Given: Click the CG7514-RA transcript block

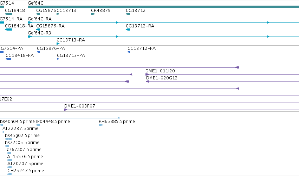Looking at the screenshot, I should [2, 22].
